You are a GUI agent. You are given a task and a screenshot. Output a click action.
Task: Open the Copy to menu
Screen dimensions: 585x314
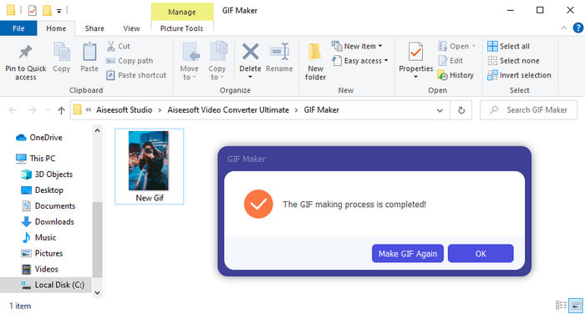click(217, 61)
